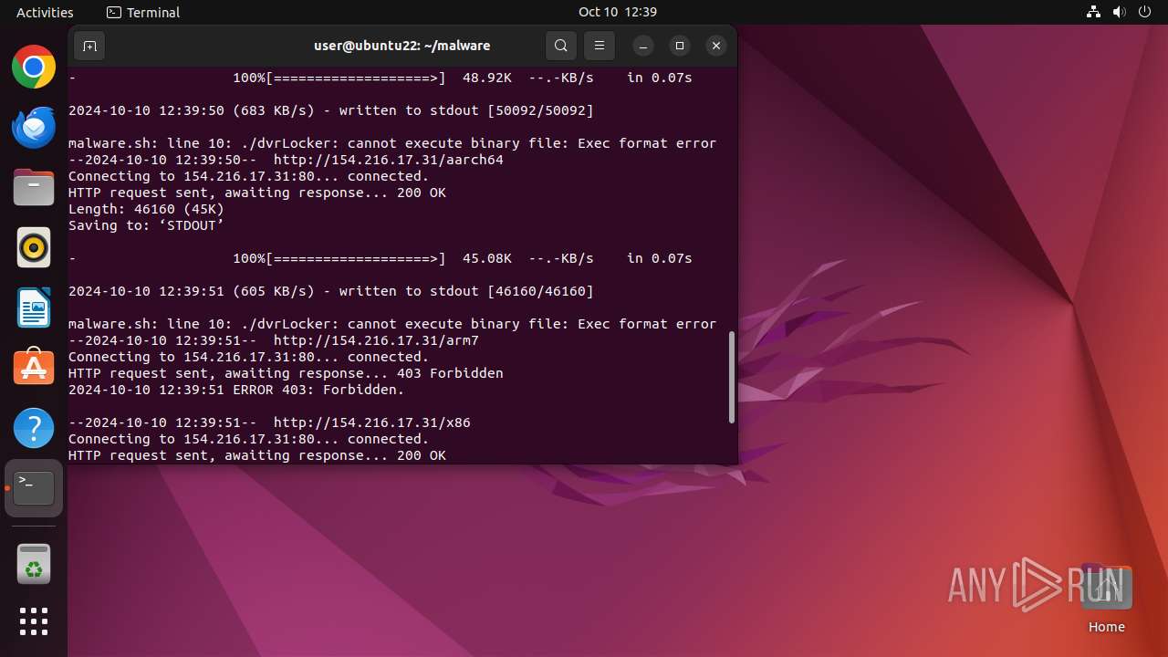The image size is (1168, 657).
Task: Click the network status icon
Action: [1094, 12]
